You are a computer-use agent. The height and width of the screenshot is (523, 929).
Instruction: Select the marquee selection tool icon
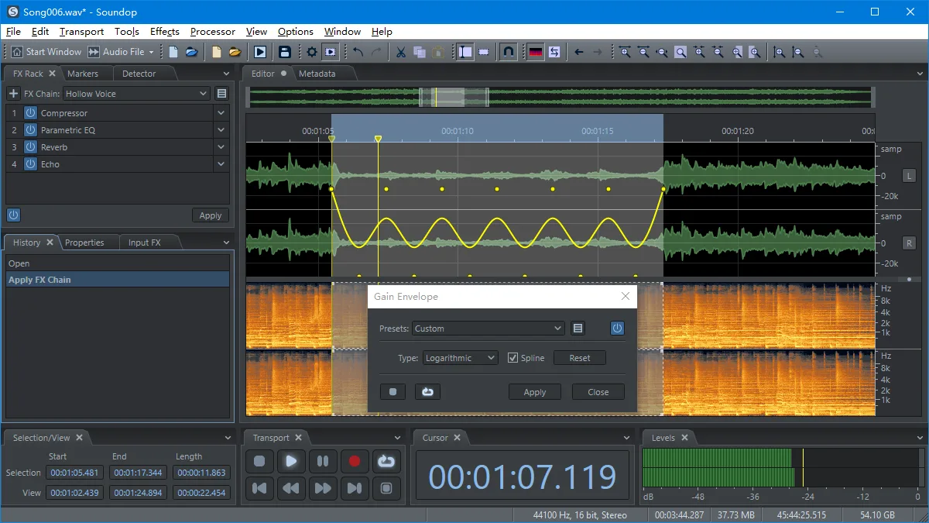(484, 52)
